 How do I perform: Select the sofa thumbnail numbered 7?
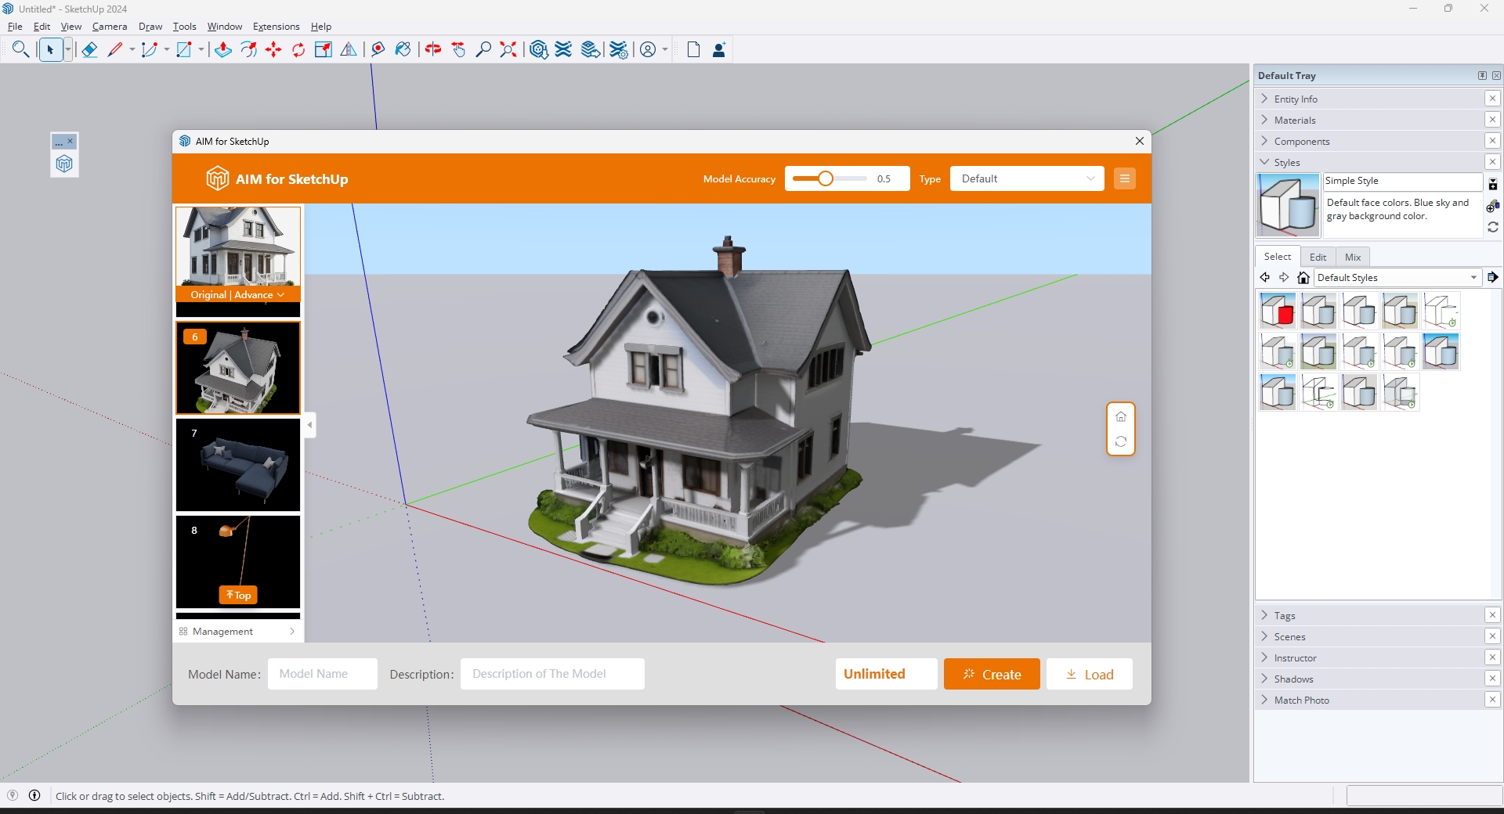[238, 466]
